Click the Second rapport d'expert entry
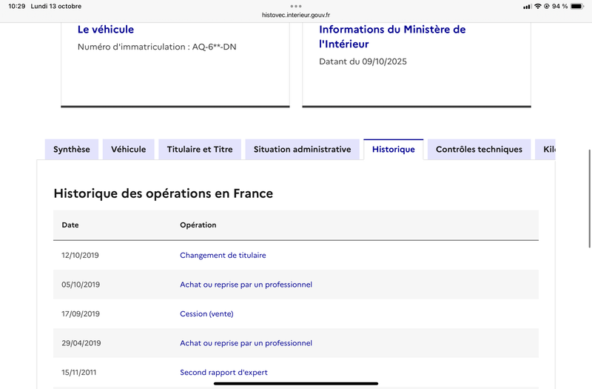This screenshot has width=592, height=389. pos(223,372)
